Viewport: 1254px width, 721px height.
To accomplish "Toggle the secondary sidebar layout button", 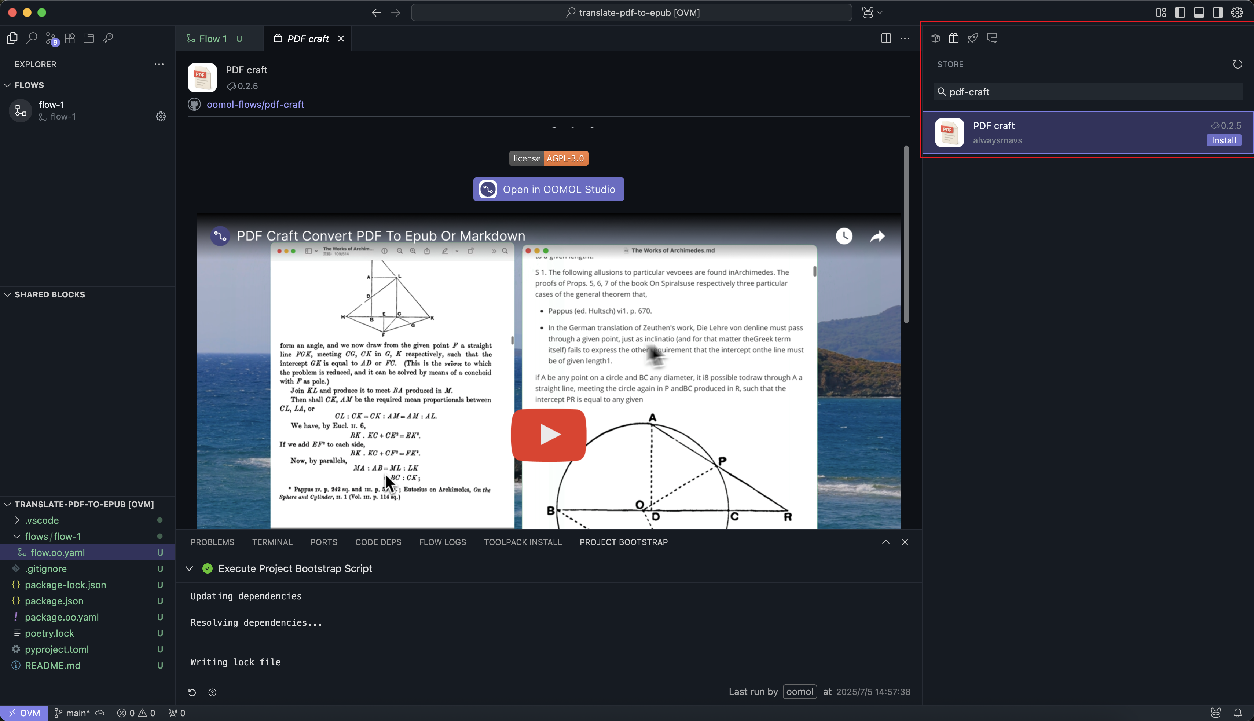I will click(x=1218, y=12).
